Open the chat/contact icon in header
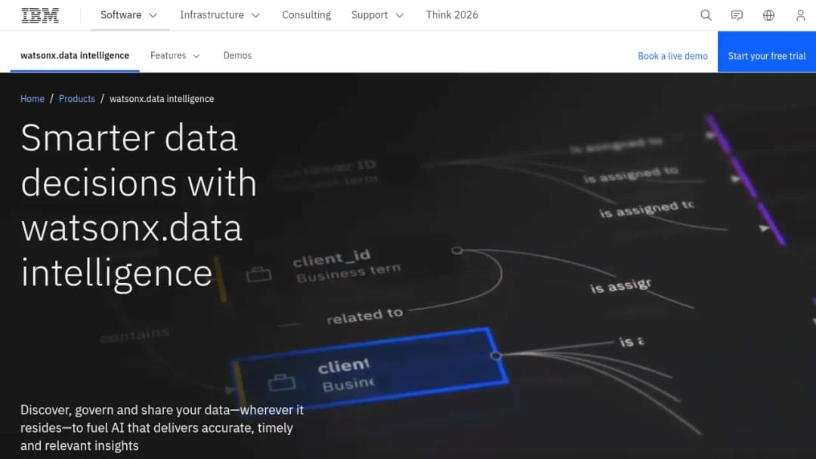 [x=737, y=15]
